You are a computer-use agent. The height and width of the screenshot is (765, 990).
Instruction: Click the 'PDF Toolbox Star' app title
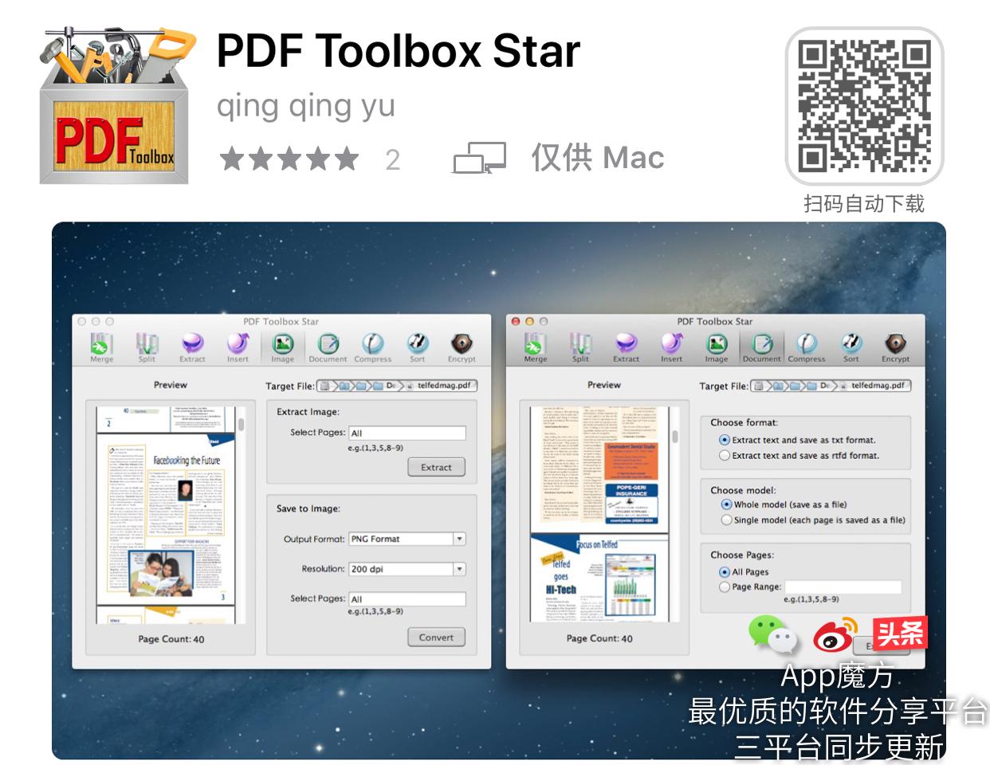coord(399,51)
